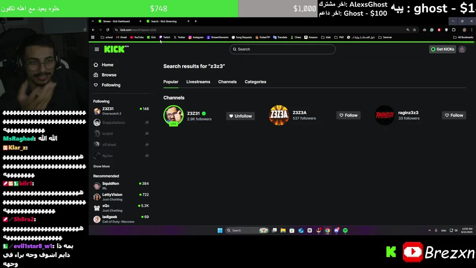
Task: Open the Seminar bookmarks folder
Action: (x=385, y=37)
